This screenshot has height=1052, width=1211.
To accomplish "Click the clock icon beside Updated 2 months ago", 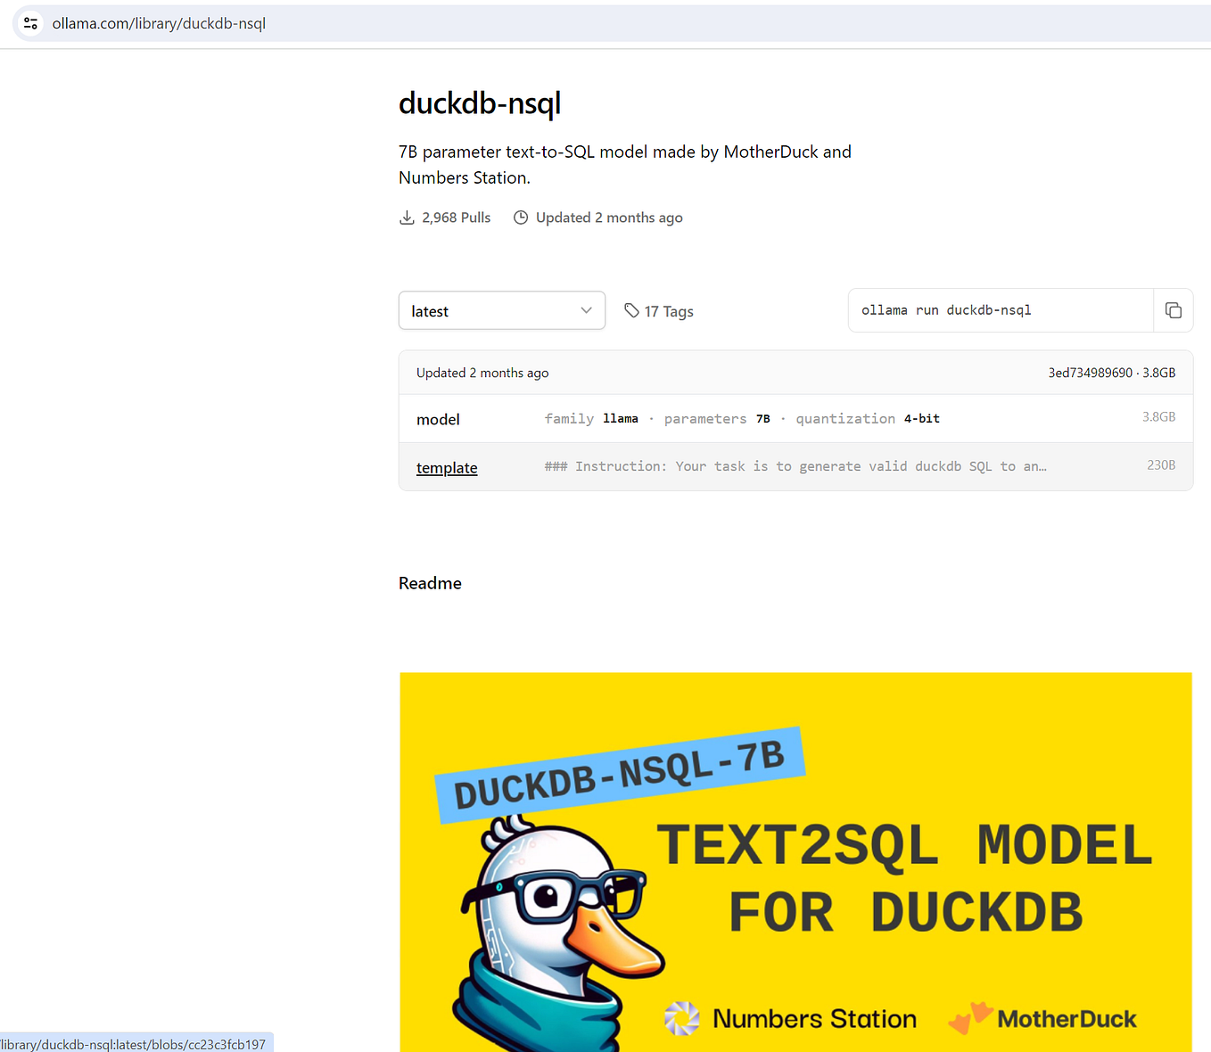I will [x=521, y=217].
